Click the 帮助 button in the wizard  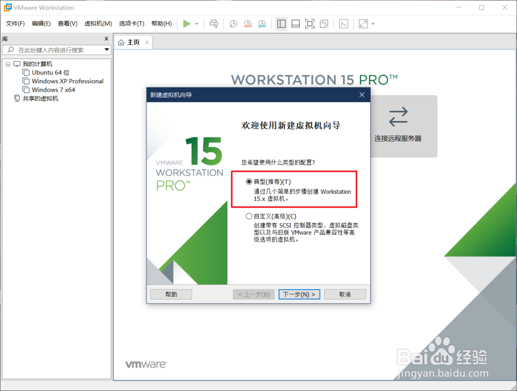pos(171,294)
